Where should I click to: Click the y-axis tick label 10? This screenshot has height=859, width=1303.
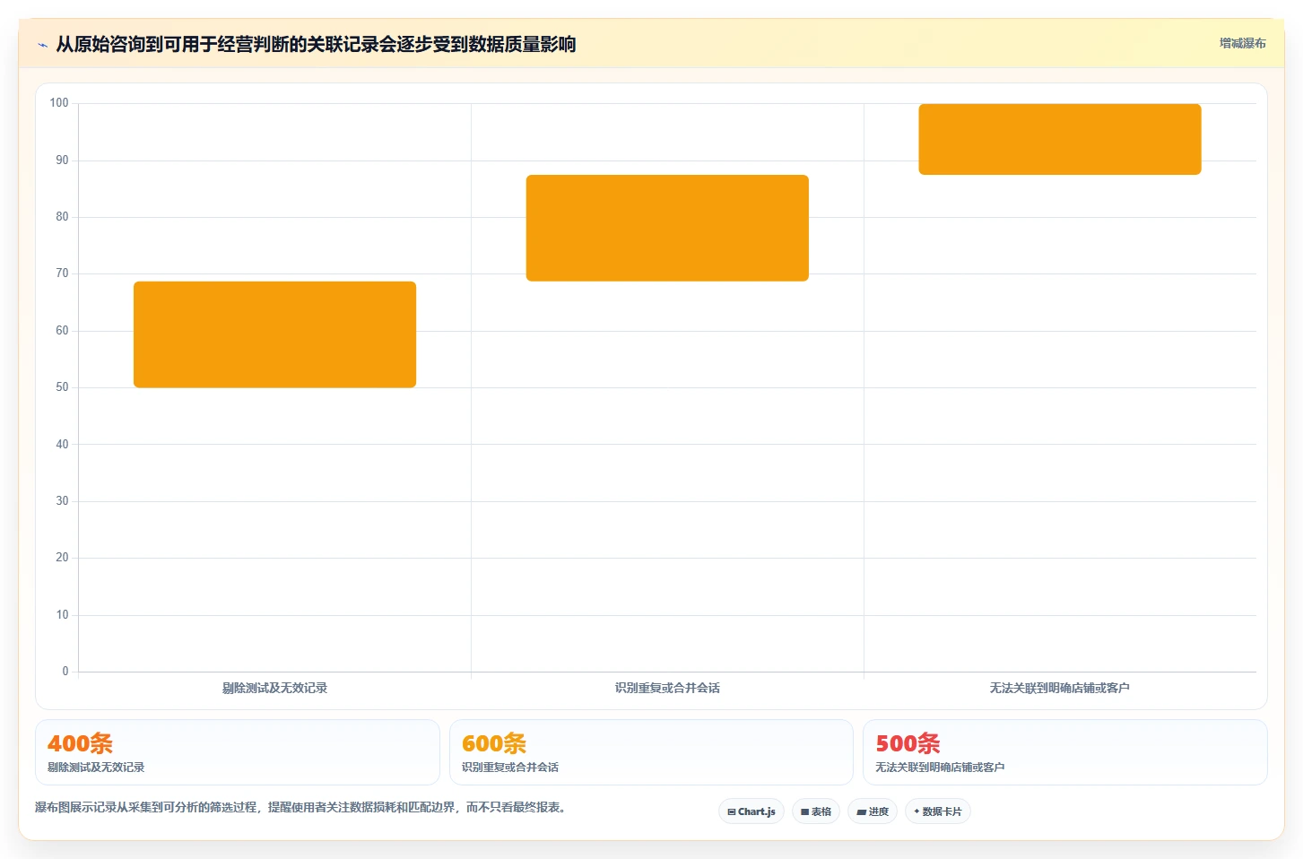point(62,615)
